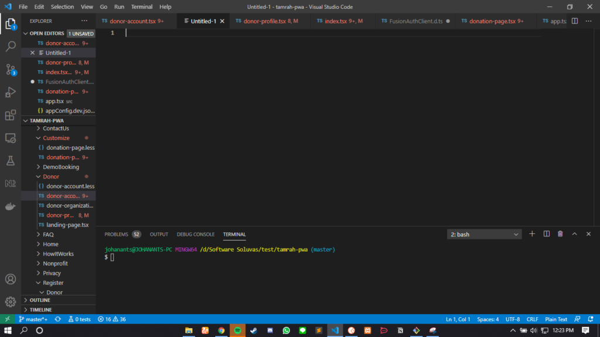This screenshot has height=337, width=600.
Task: Open the terminal selector '2: bash' dropdown
Action: point(484,234)
